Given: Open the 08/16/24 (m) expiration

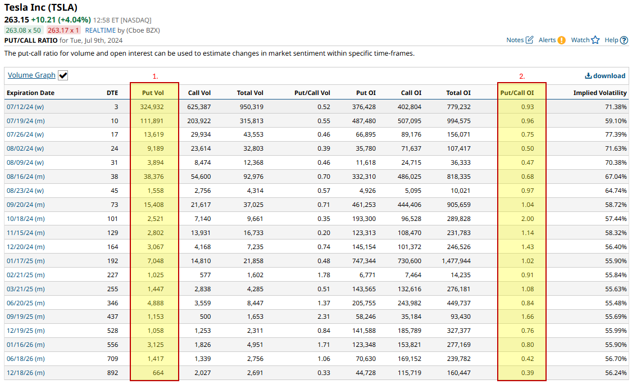Looking at the screenshot, I should [x=25, y=177].
